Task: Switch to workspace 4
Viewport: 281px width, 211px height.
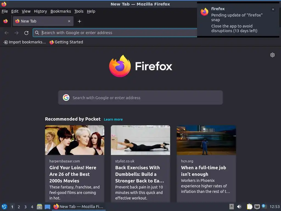Action: coord(32,207)
